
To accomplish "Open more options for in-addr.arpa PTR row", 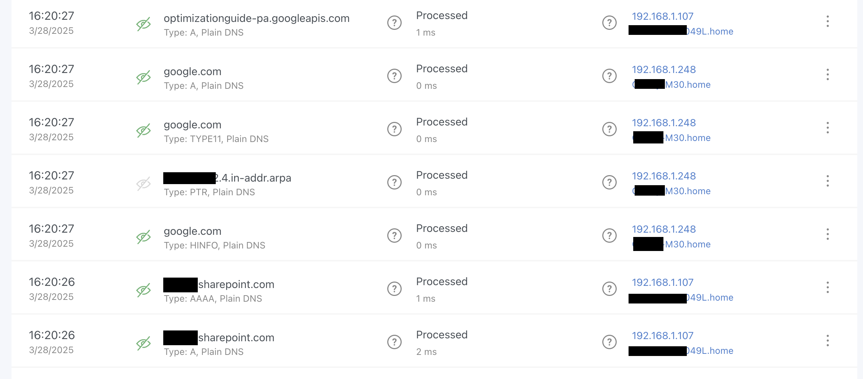I will 827,181.
